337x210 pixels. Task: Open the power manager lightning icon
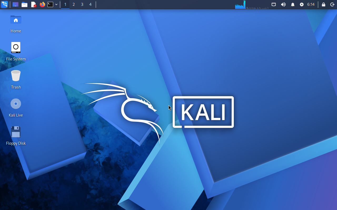click(302, 4)
